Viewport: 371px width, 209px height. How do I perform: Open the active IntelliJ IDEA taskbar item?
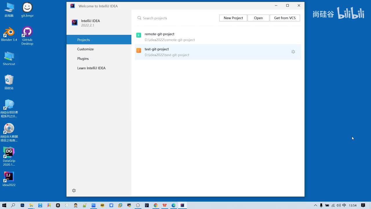pos(182,205)
